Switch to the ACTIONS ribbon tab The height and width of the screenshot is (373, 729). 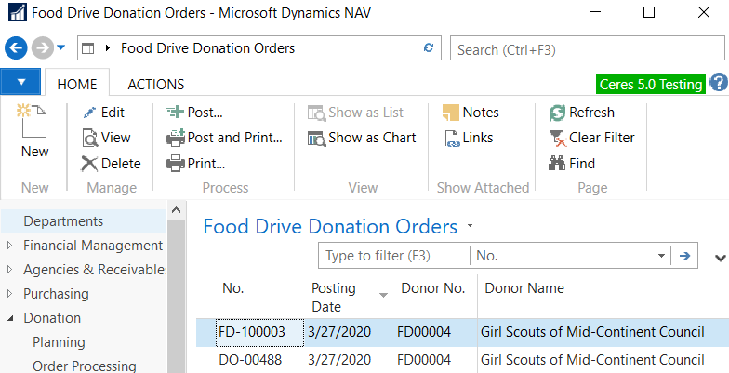click(155, 84)
